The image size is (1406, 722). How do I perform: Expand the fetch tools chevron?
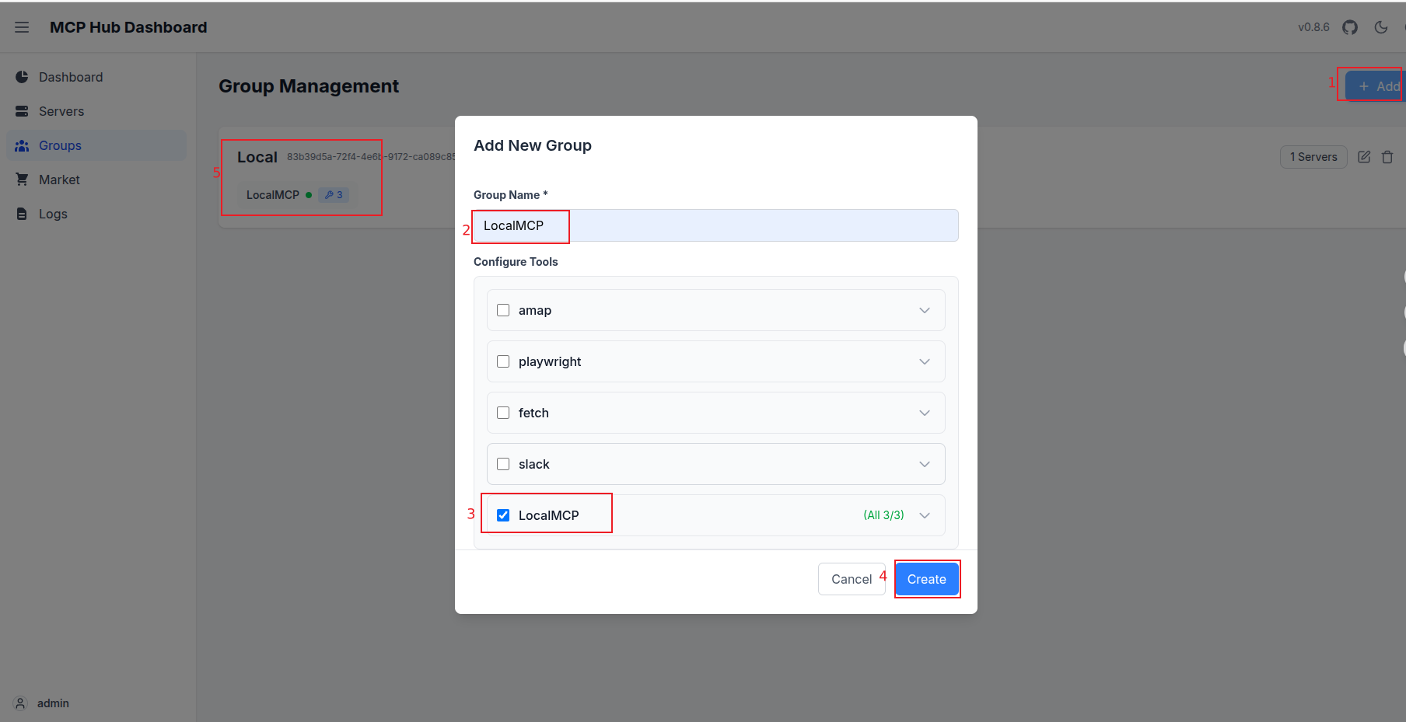click(x=925, y=413)
